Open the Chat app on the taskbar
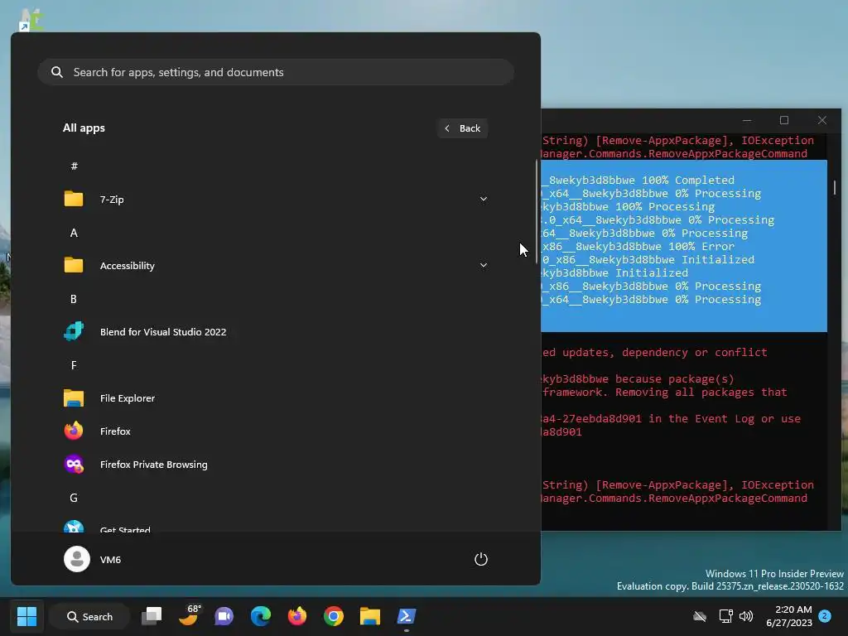Screen dimensions: 848x636 [224, 616]
